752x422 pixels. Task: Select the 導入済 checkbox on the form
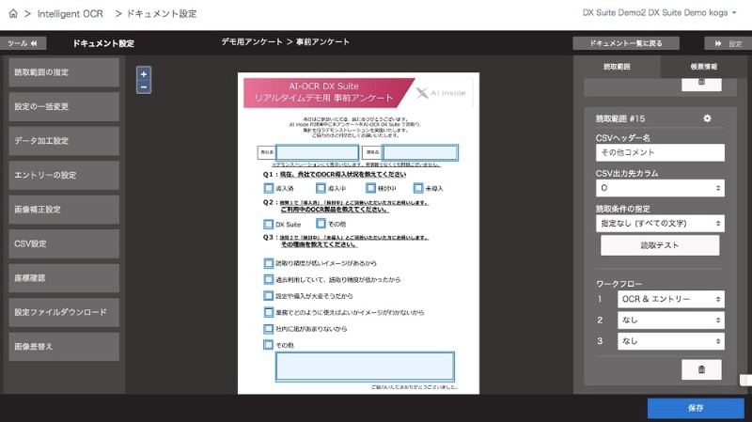pyautogui.click(x=269, y=188)
